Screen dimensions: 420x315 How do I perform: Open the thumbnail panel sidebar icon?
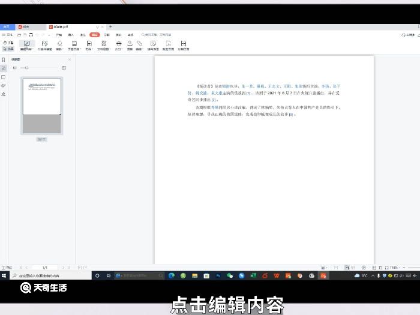tap(4, 68)
